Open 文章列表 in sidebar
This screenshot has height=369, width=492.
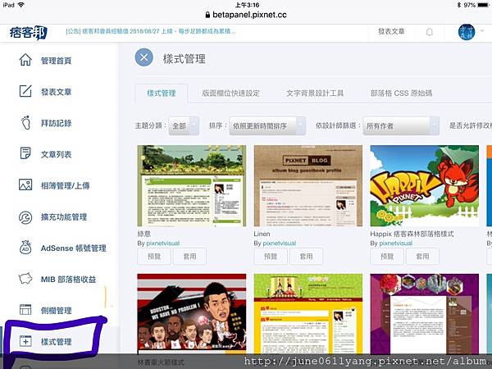tap(56, 154)
